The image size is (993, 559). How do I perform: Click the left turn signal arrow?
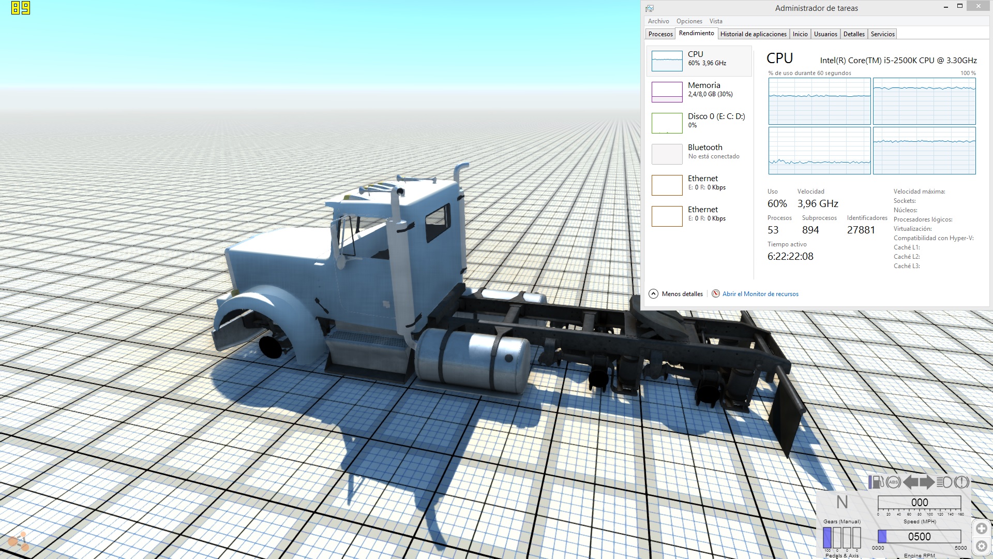[x=911, y=482]
